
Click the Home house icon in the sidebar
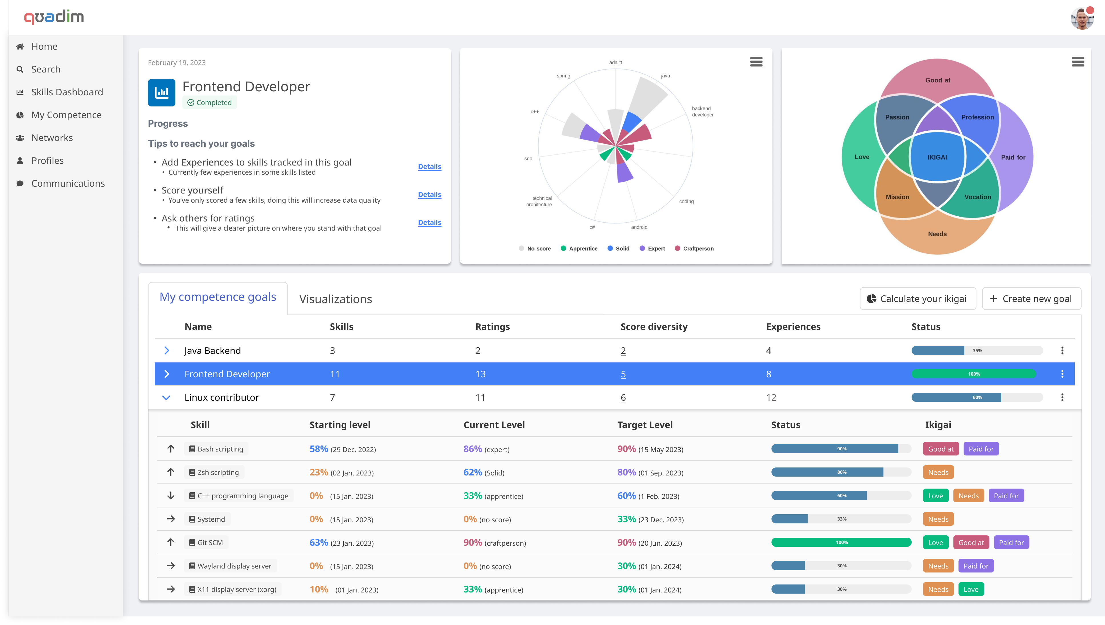20,46
